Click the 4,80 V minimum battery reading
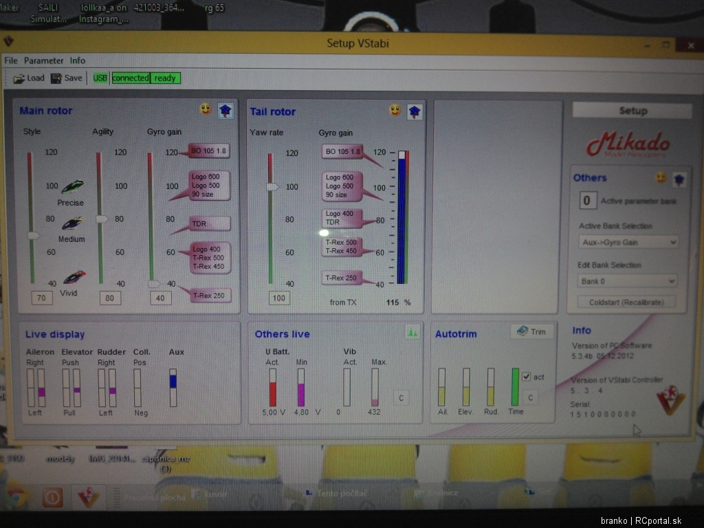Viewport: 704px width, 528px height. 307,412
